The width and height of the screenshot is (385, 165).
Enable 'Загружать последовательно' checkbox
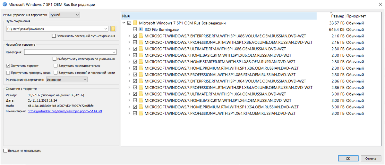tap(56, 66)
